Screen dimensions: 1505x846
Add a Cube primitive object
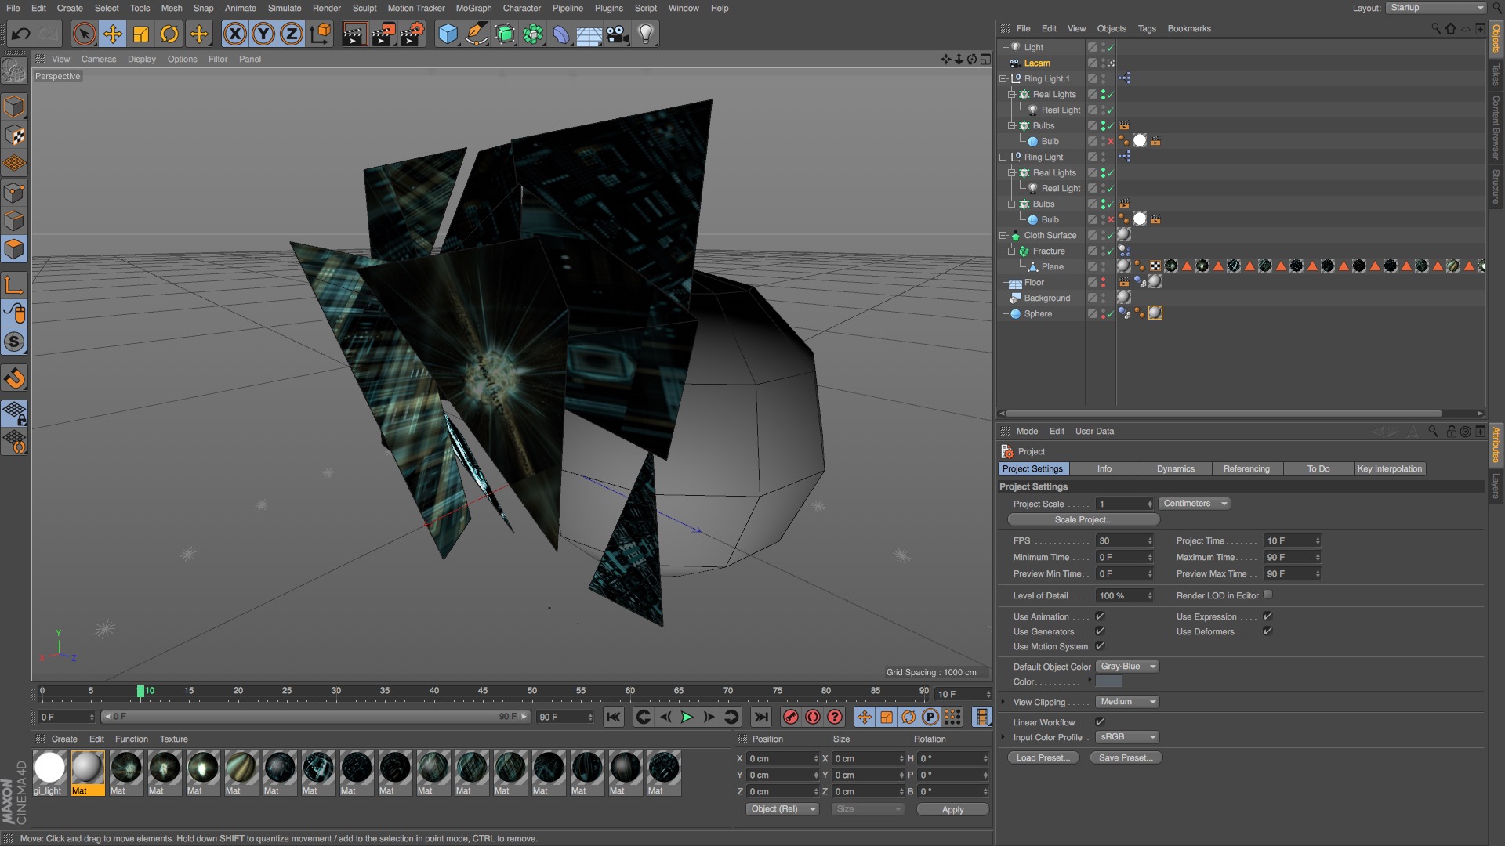448,34
